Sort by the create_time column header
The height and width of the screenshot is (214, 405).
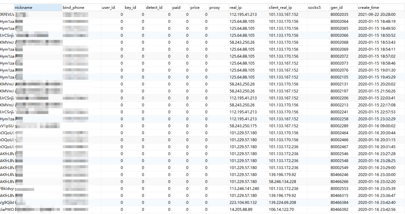point(381,8)
